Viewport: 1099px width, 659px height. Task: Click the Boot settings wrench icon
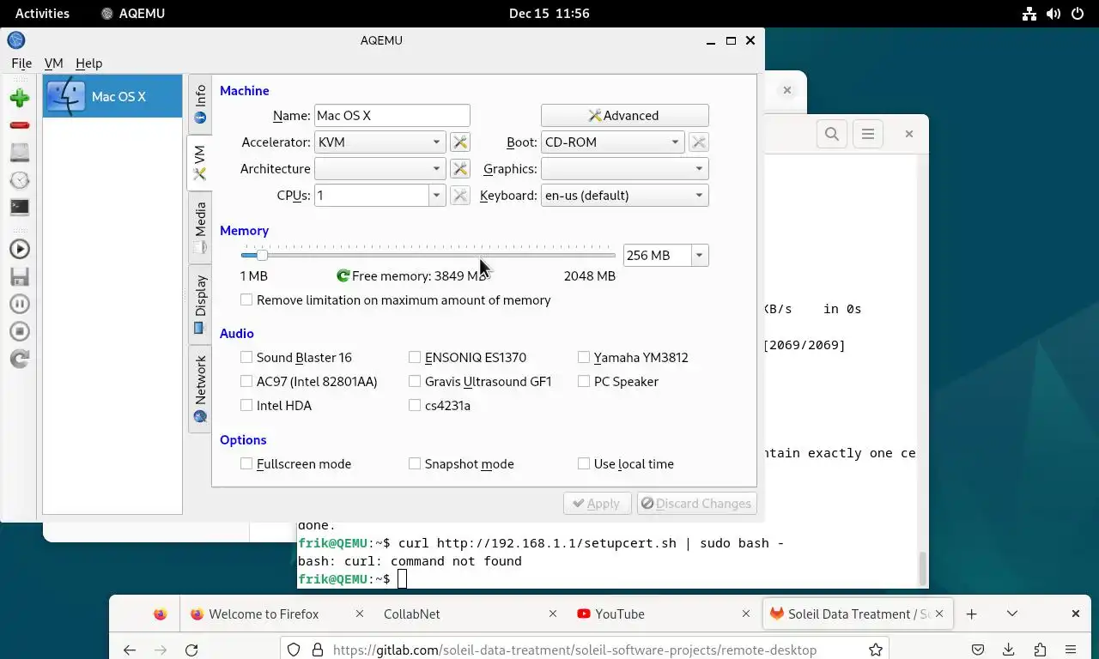699,142
